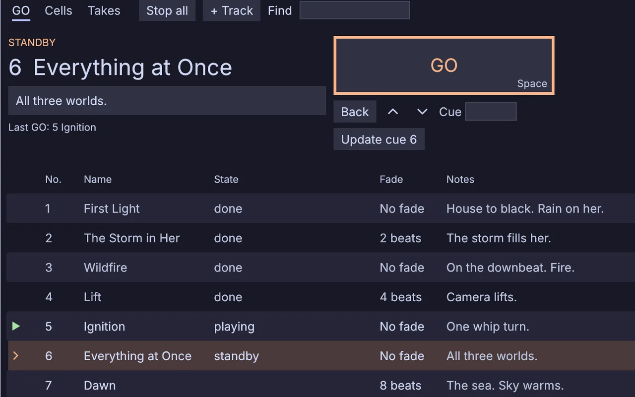Click the Notes column header
Image resolution: width=635 pixels, height=397 pixels.
click(x=460, y=179)
